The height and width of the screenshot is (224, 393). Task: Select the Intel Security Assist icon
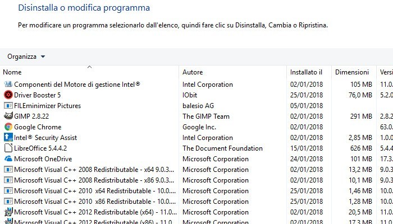click(x=8, y=138)
